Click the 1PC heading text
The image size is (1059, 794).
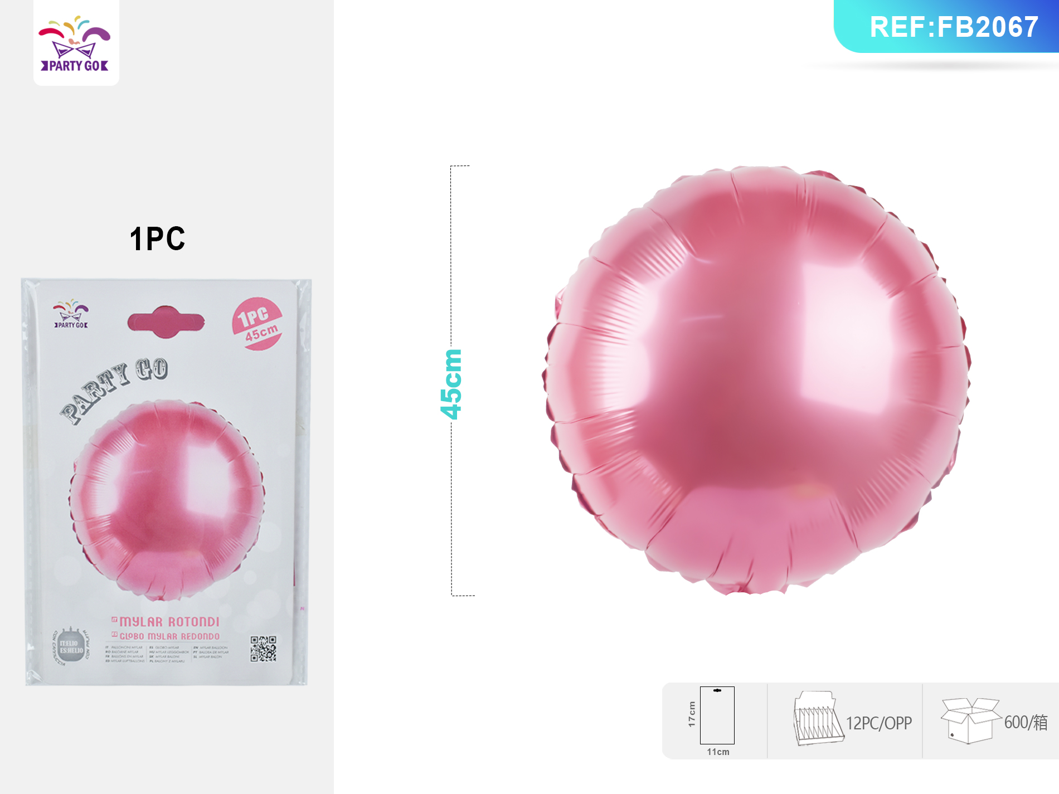click(x=157, y=239)
